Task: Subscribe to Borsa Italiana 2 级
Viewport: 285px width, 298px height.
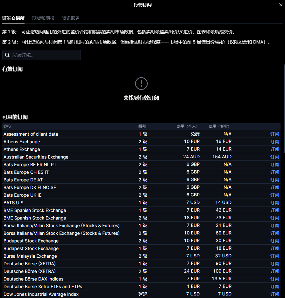Action: pyautogui.click(x=275, y=233)
